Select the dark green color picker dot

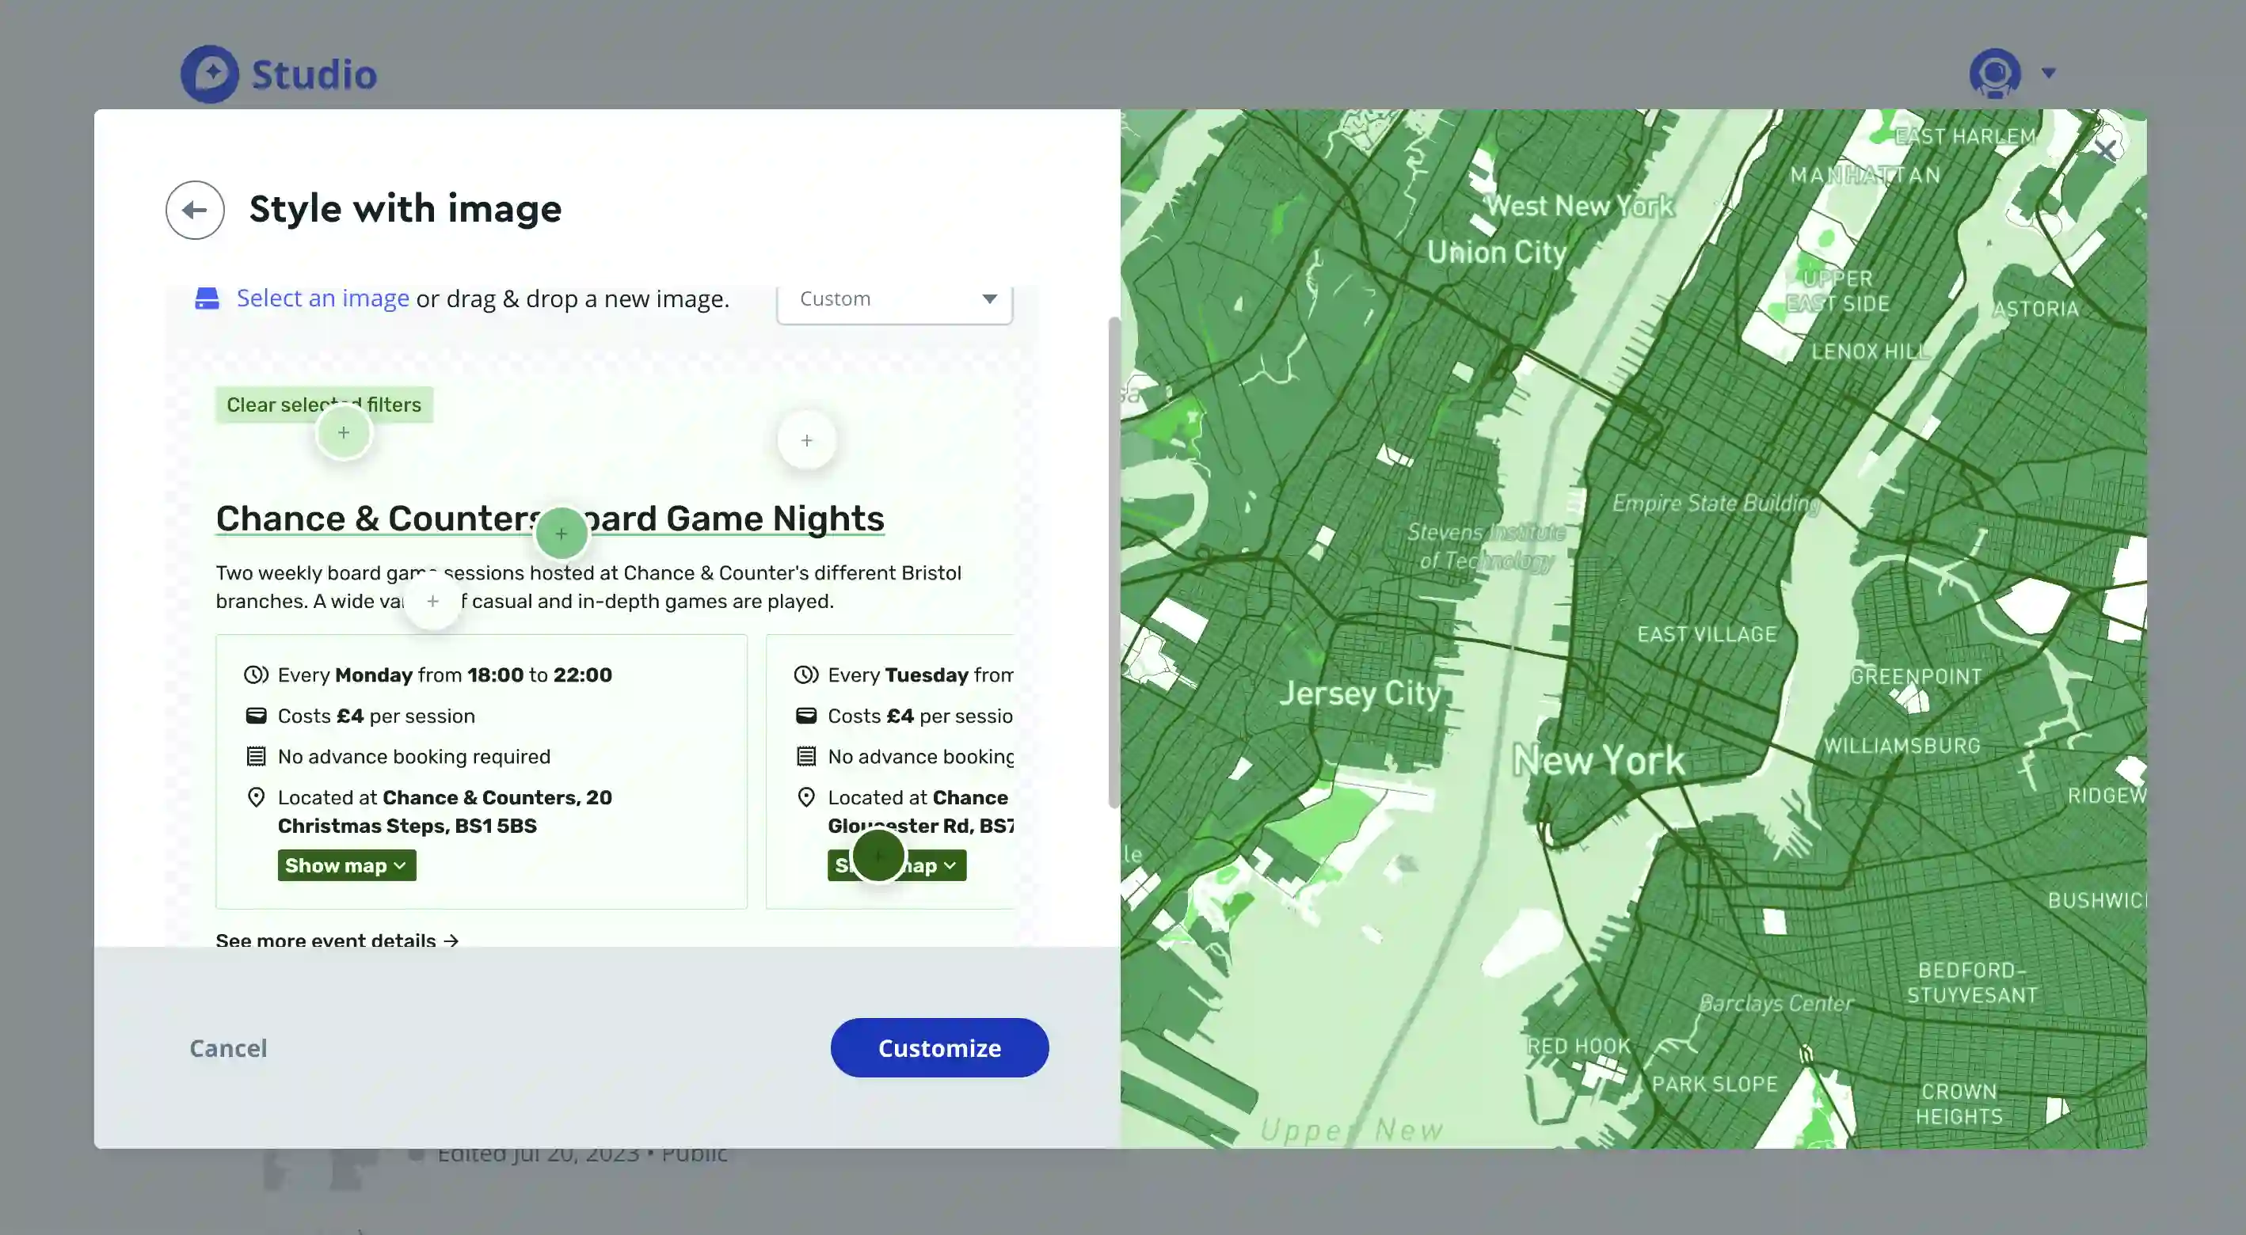click(x=877, y=856)
